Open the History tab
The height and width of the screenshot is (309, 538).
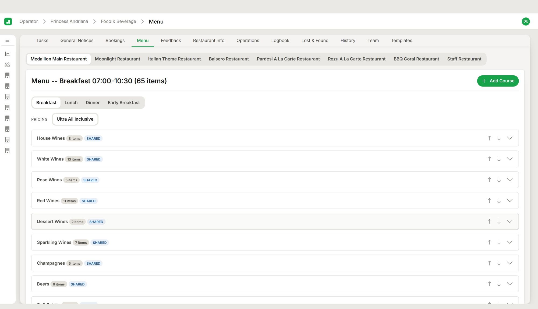[348, 41]
